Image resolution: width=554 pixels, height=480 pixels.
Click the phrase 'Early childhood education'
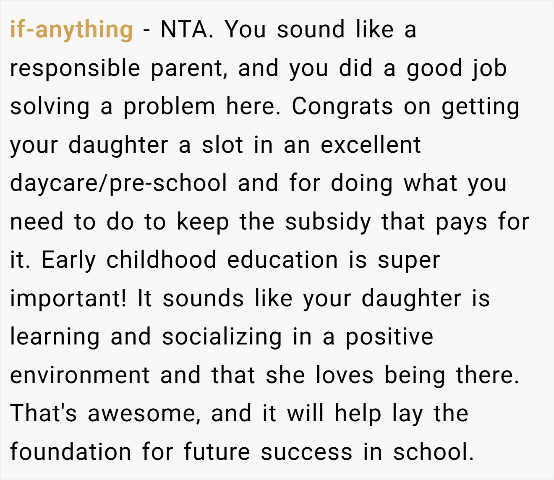190,260
